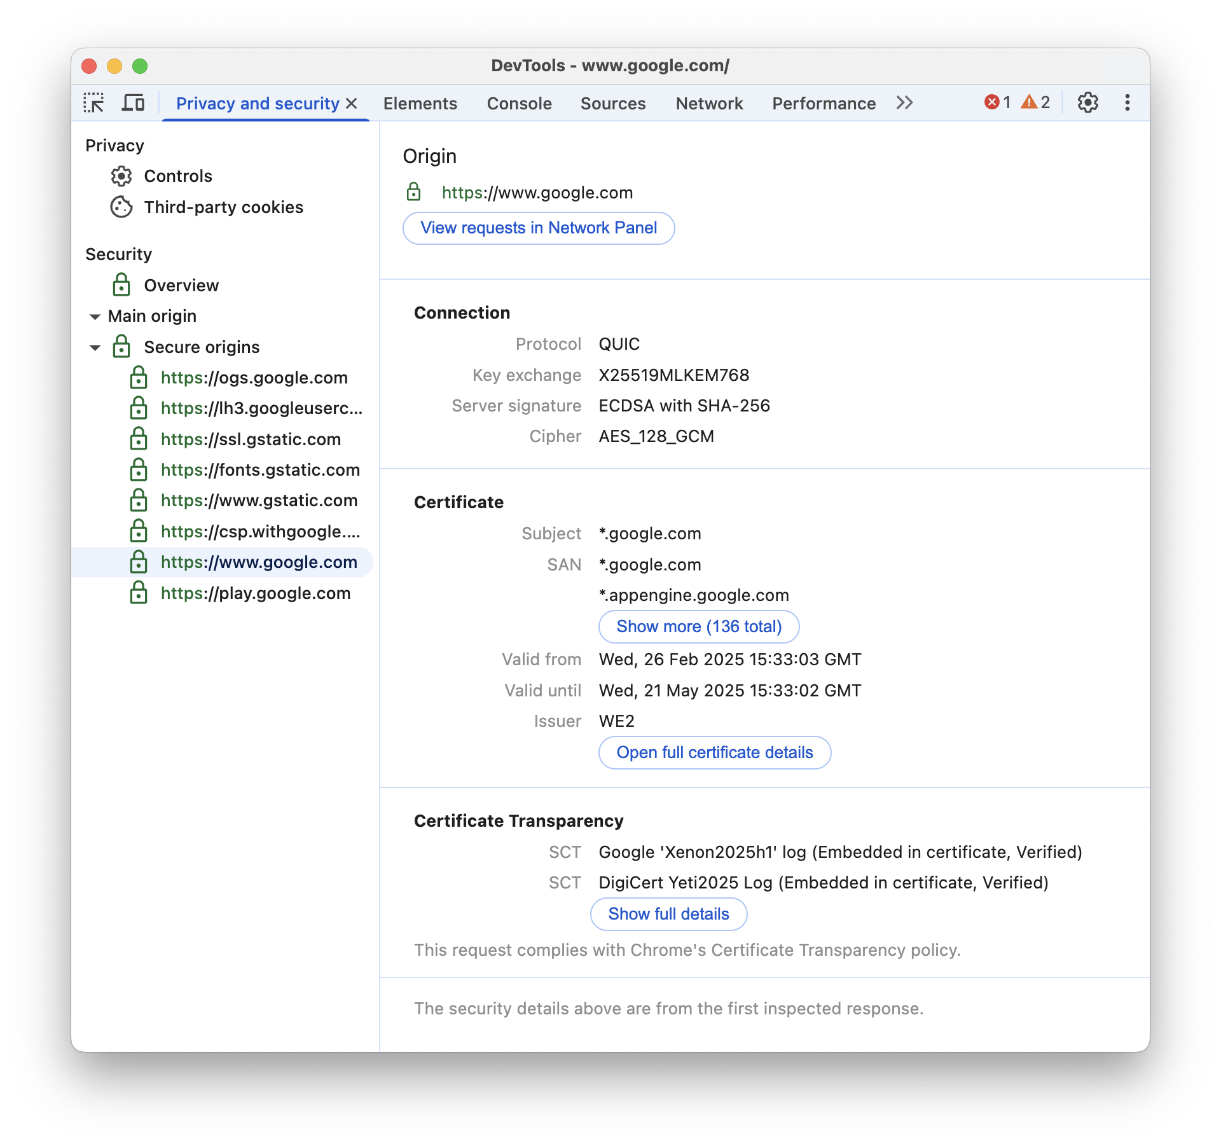Select Controls privacy menu item
The image size is (1221, 1146).
pos(177,174)
